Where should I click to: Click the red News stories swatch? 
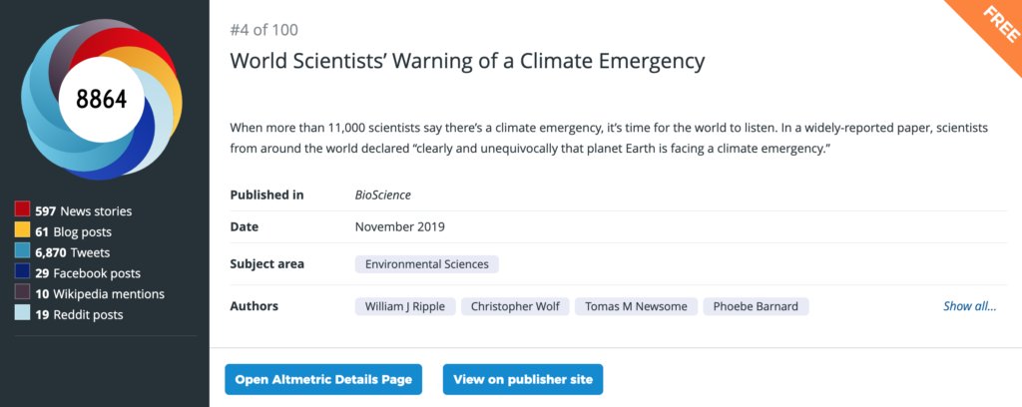click(22, 210)
